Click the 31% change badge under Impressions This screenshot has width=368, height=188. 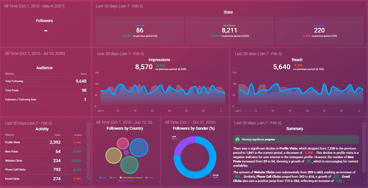point(161,65)
